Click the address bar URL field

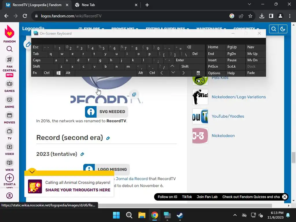click(130, 16)
